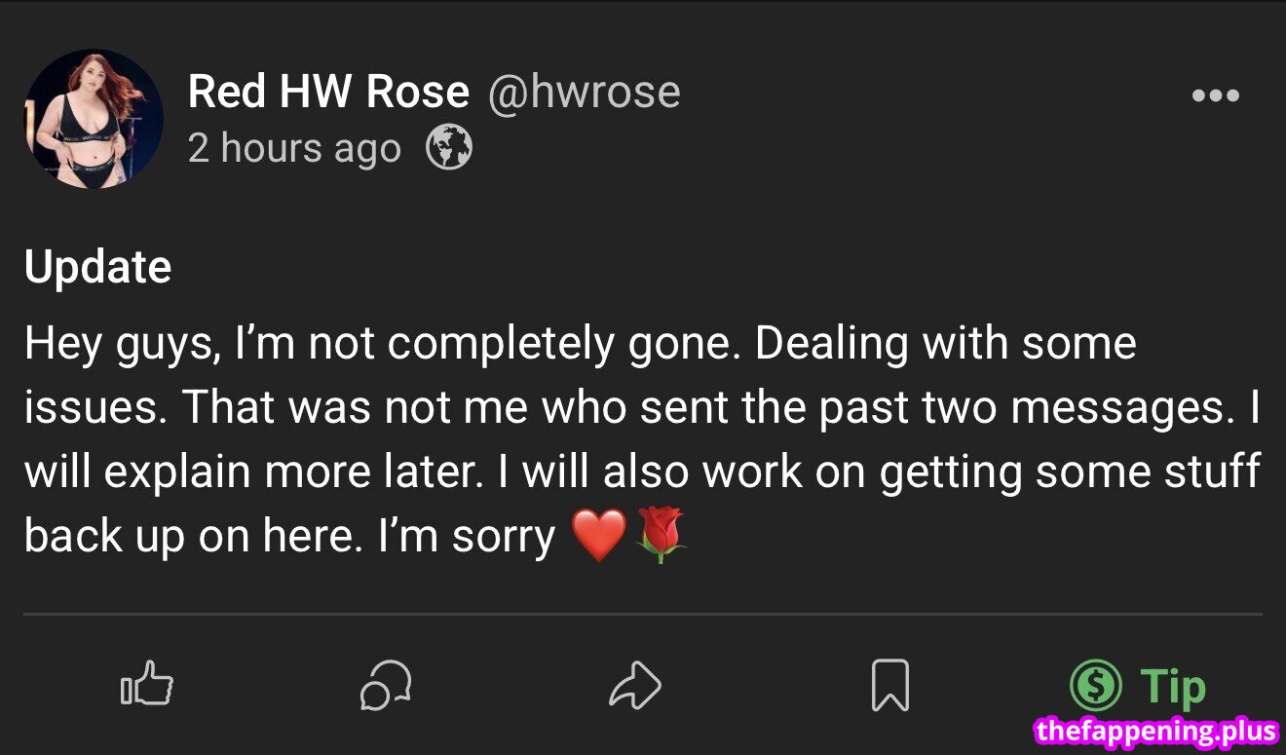
Task: Click the "Update" post heading
Action: pyautogui.click(x=97, y=267)
